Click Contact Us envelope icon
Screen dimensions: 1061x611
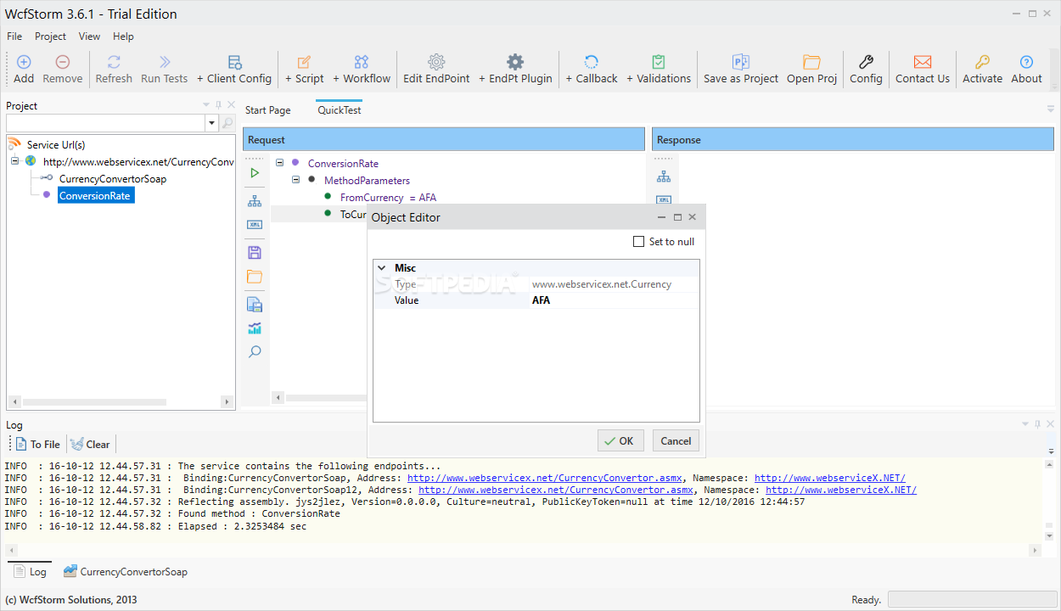coord(923,62)
